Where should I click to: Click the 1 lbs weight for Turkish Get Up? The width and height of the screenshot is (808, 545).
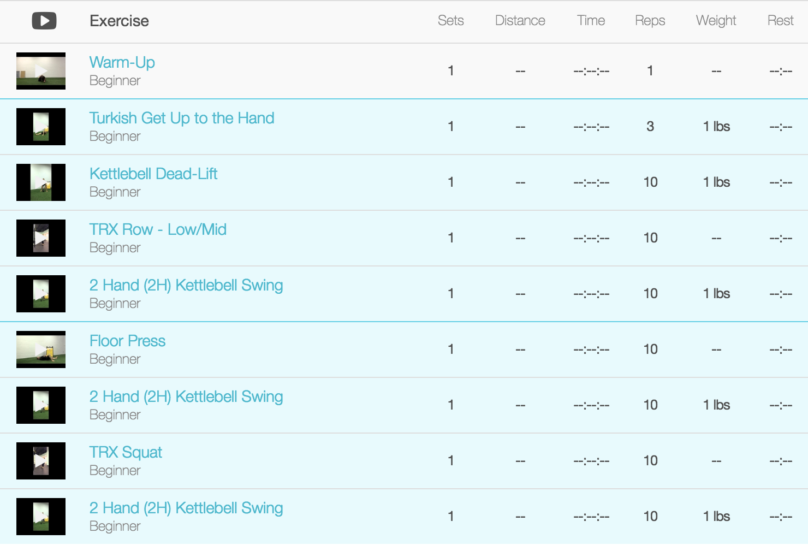click(716, 126)
